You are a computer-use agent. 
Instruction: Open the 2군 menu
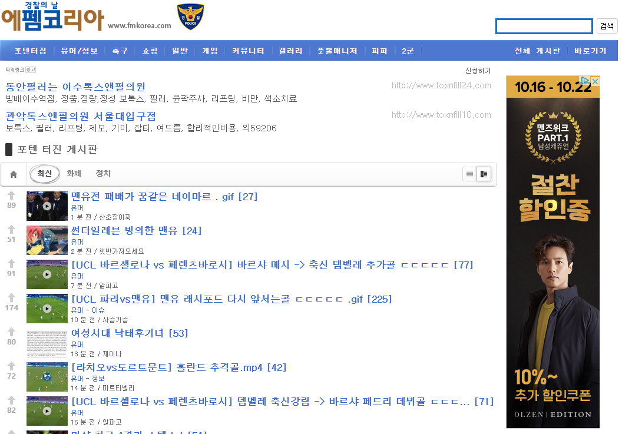pyautogui.click(x=408, y=51)
